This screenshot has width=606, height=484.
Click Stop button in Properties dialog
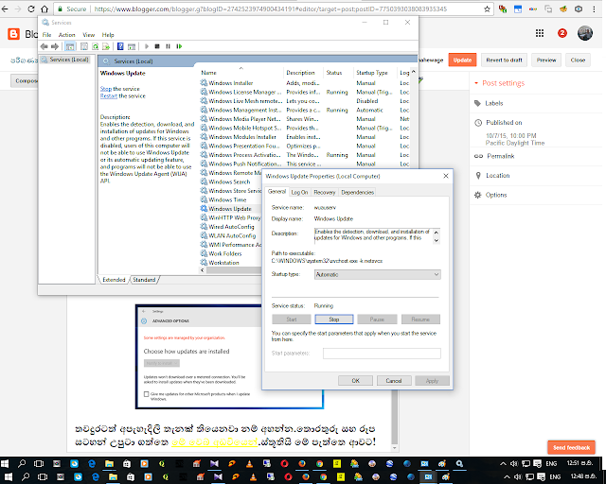click(x=334, y=320)
